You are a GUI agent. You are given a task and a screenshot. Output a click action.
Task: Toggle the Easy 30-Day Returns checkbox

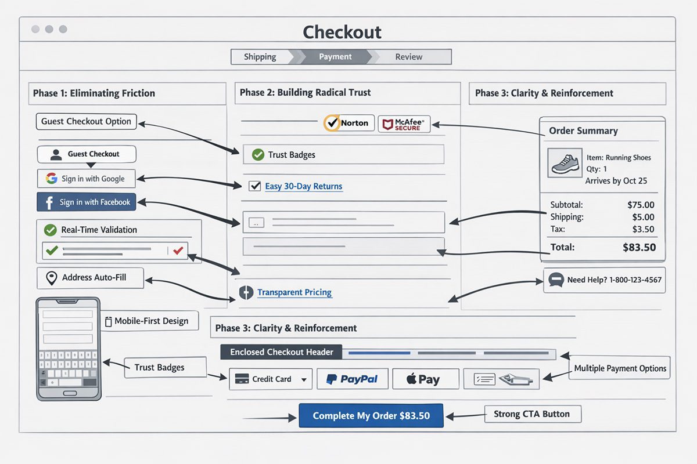click(254, 186)
